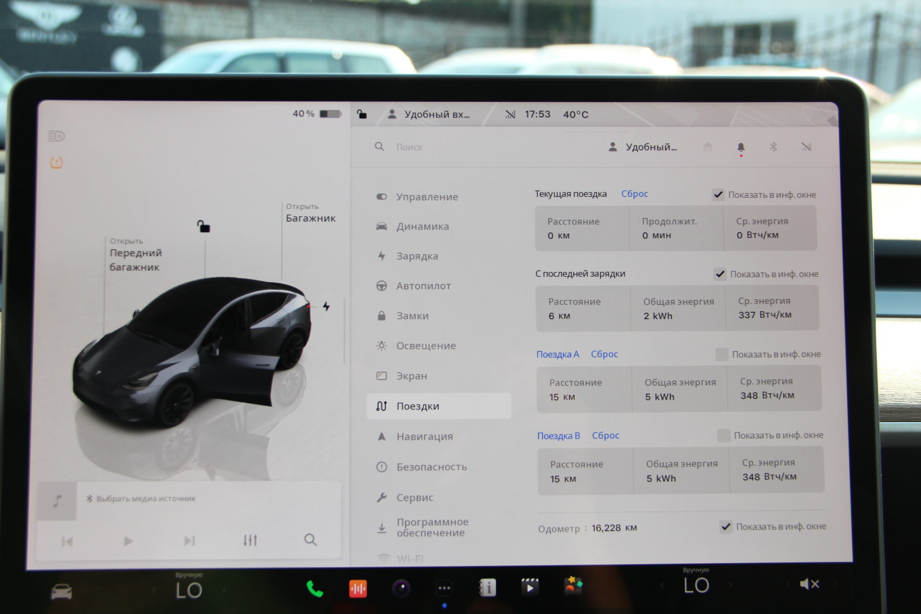921x614 pixels.
Task: Uncheck show in info window for current trip
Action: click(718, 195)
